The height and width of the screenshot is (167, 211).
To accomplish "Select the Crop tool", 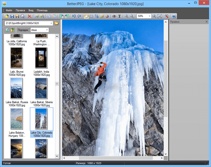I will pos(97,16).
